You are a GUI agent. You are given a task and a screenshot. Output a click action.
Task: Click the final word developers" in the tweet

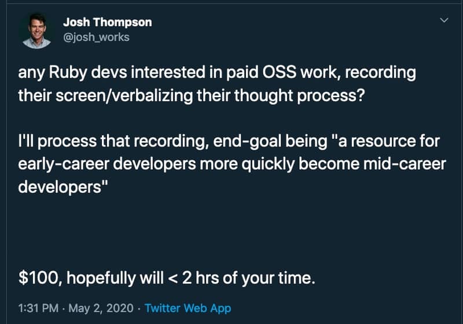[63, 187]
